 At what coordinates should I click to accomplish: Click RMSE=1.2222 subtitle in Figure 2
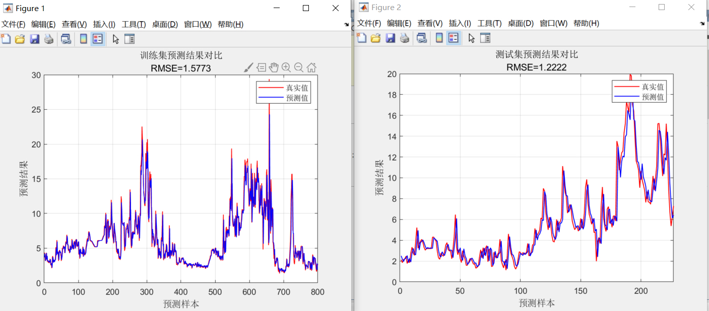(x=537, y=67)
